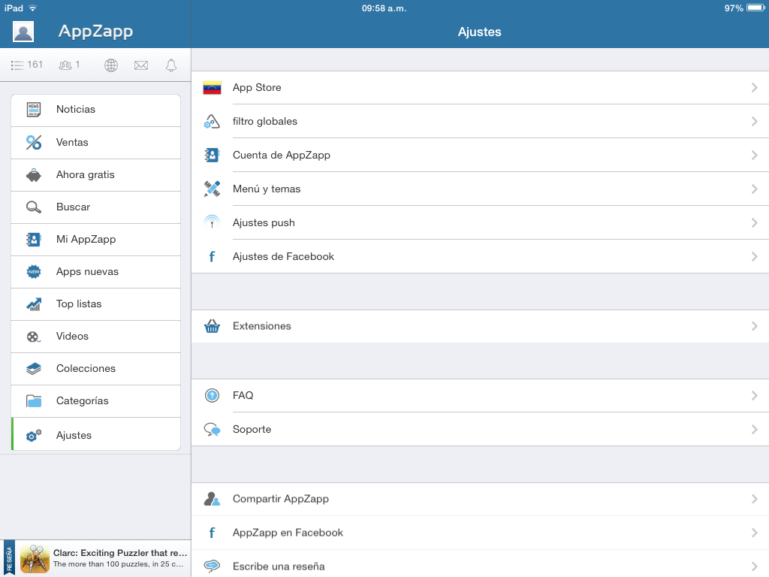Image resolution: width=769 pixels, height=577 pixels.
Task: Open the friends icon showing 1
Action: point(69,65)
